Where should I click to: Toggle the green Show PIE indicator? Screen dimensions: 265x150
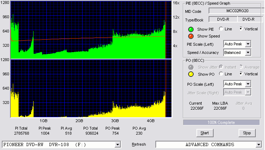coord(191,29)
